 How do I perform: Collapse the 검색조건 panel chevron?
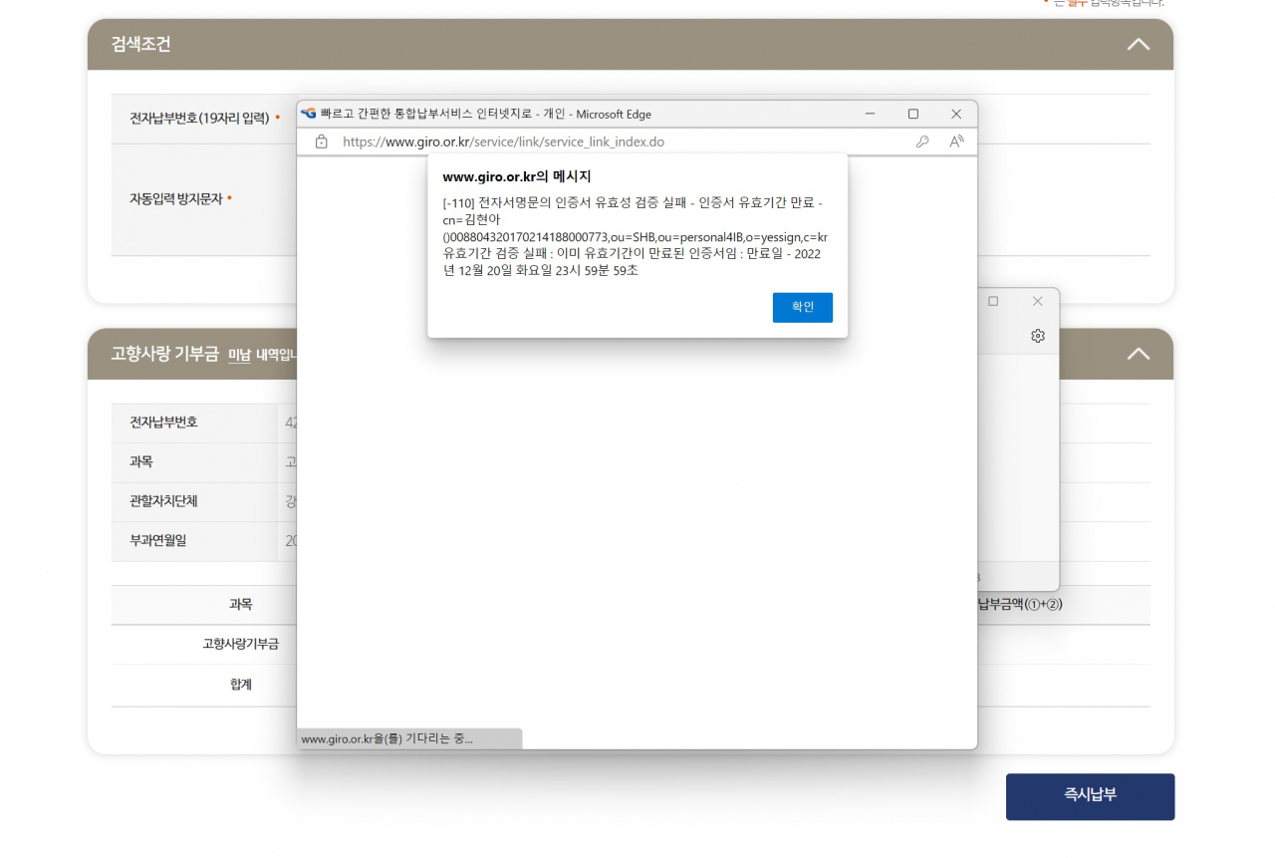1138,45
